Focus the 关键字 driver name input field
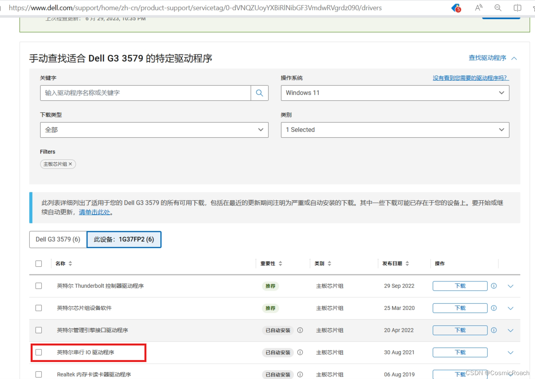This screenshot has height=379, width=535. [146, 93]
